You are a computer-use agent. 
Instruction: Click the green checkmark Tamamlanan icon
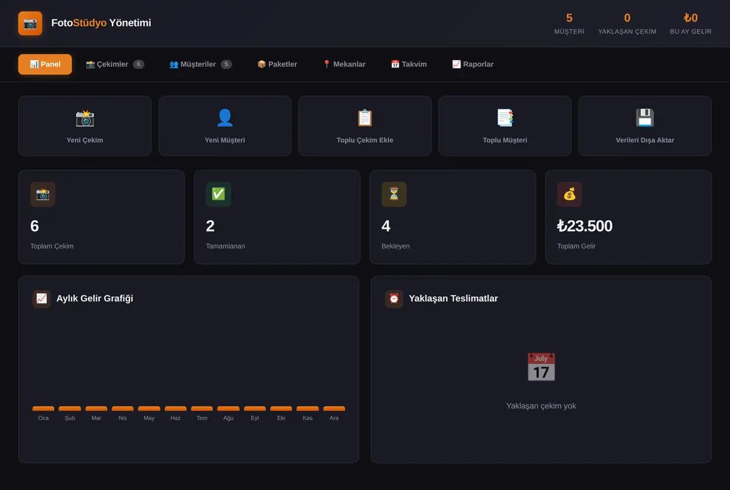[218, 194]
